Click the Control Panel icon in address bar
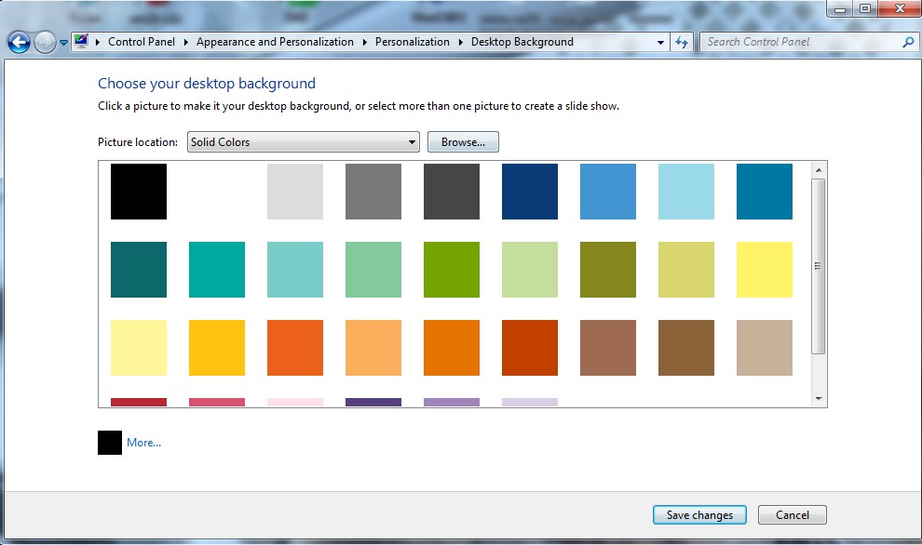 (x=81, y=42)
